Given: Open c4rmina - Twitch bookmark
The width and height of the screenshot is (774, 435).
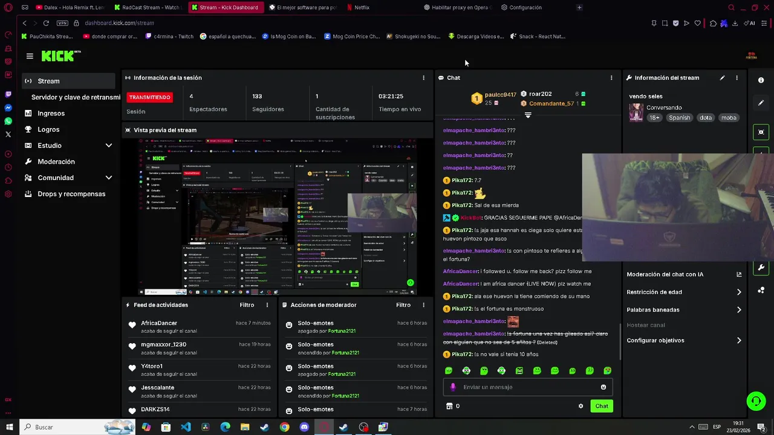Looking at the screenshot, I should coord(169,36).
